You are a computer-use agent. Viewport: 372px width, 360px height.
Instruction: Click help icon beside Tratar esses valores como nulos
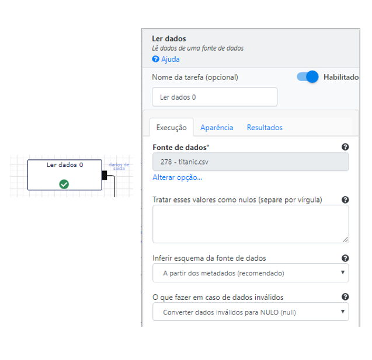click(x=345, y=200)
